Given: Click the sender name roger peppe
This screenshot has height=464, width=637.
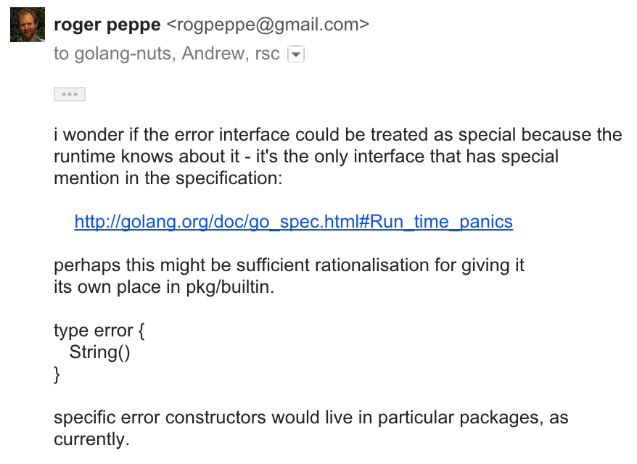Looking at the screenshot, I should click(107, 25).
